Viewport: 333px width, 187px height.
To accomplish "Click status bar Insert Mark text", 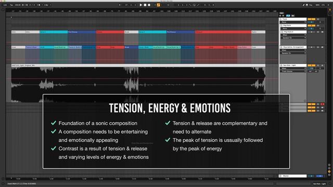I will (x=22, y=183).
